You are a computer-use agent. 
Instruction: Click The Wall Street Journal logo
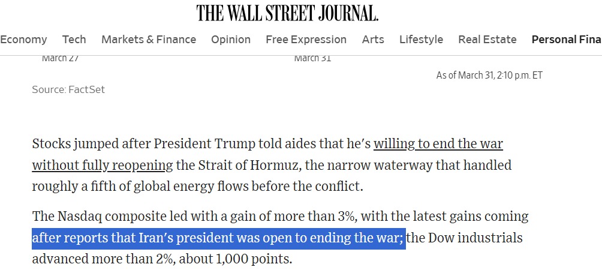[288, 13]
